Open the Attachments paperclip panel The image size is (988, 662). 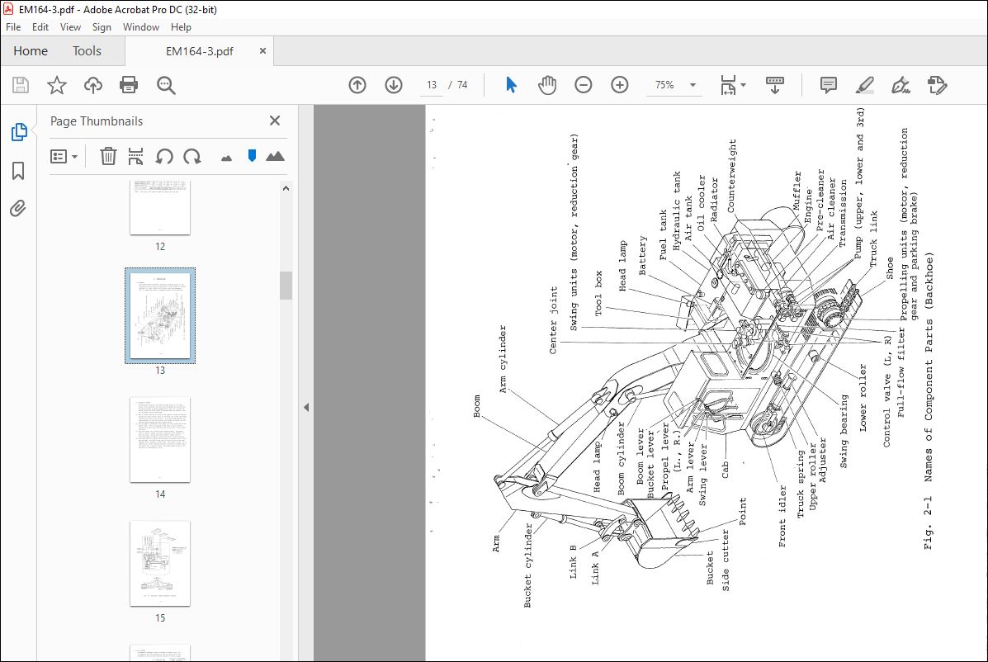[x=18, y=209]
